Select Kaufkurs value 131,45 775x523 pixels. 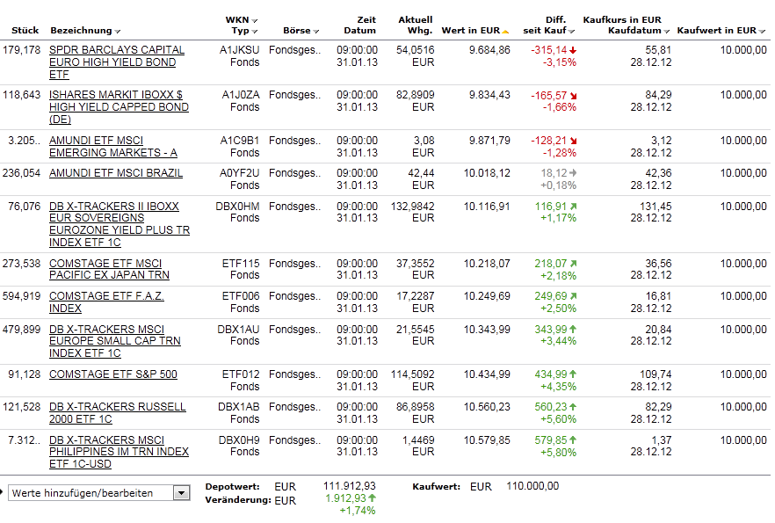point(655,207)
